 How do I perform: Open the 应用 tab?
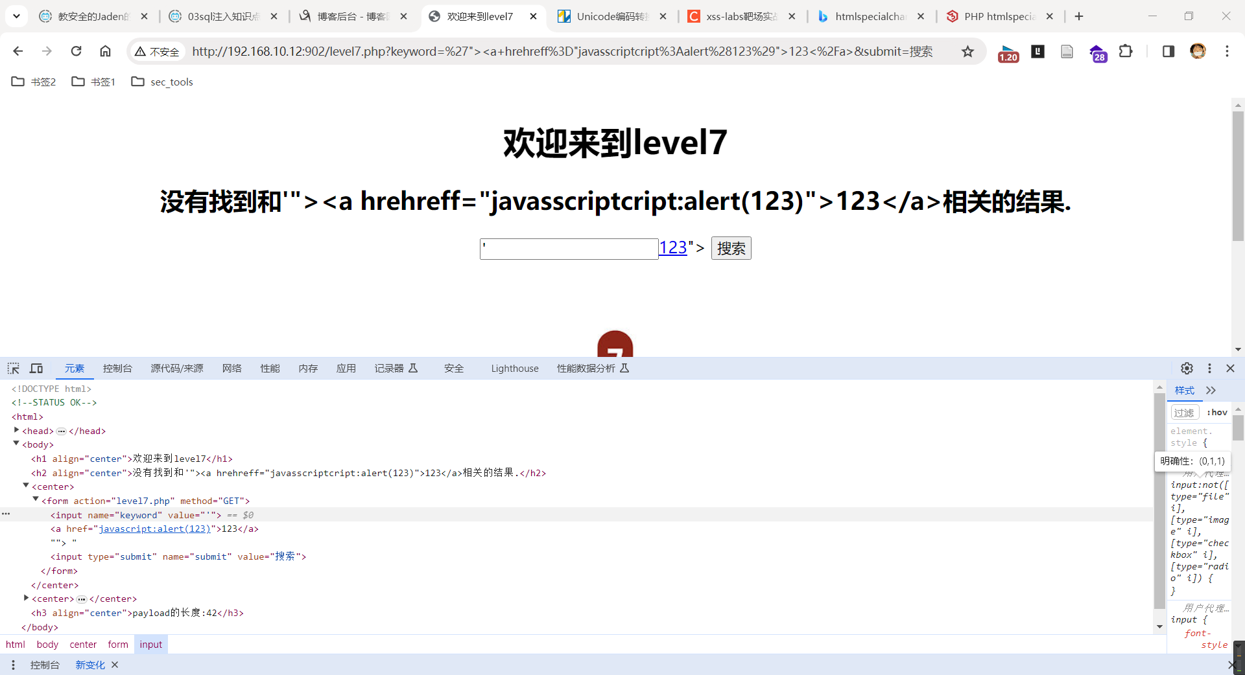pyautogui.click(x=346, y=368)
